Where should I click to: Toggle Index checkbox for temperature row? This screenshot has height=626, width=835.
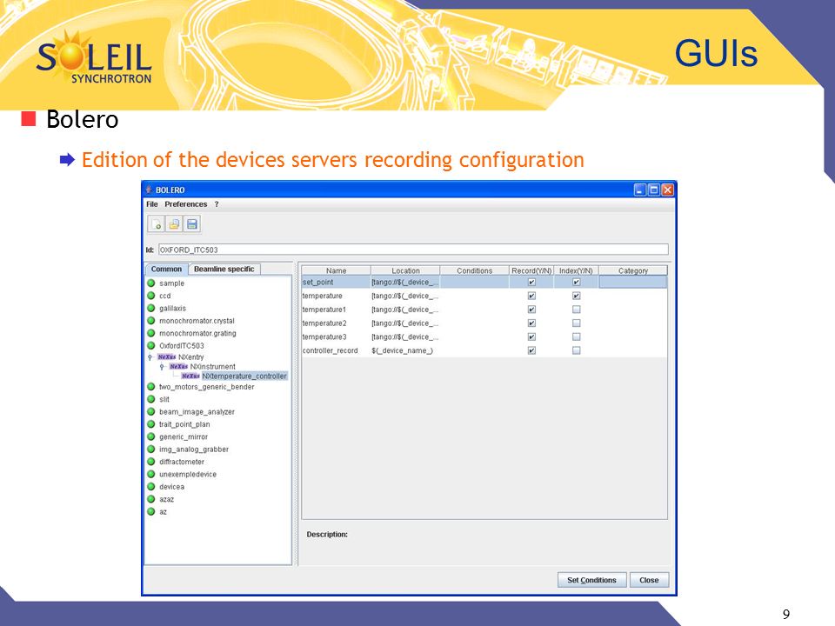coord(576,296)
